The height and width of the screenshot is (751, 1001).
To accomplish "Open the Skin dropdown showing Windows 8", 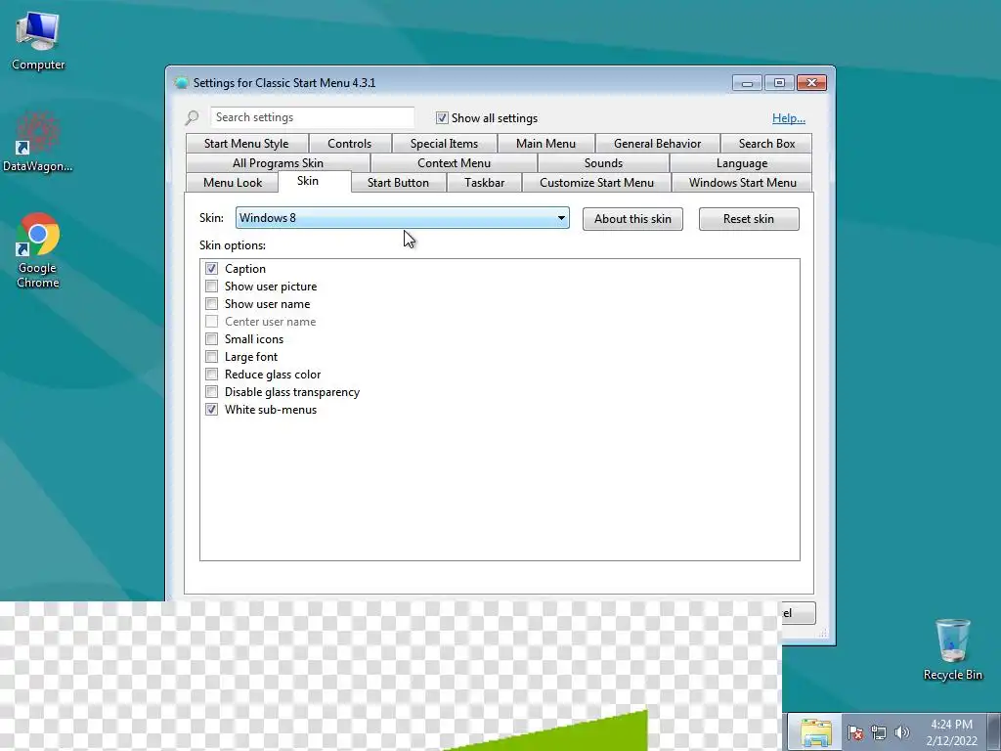I will coord(402,218).
